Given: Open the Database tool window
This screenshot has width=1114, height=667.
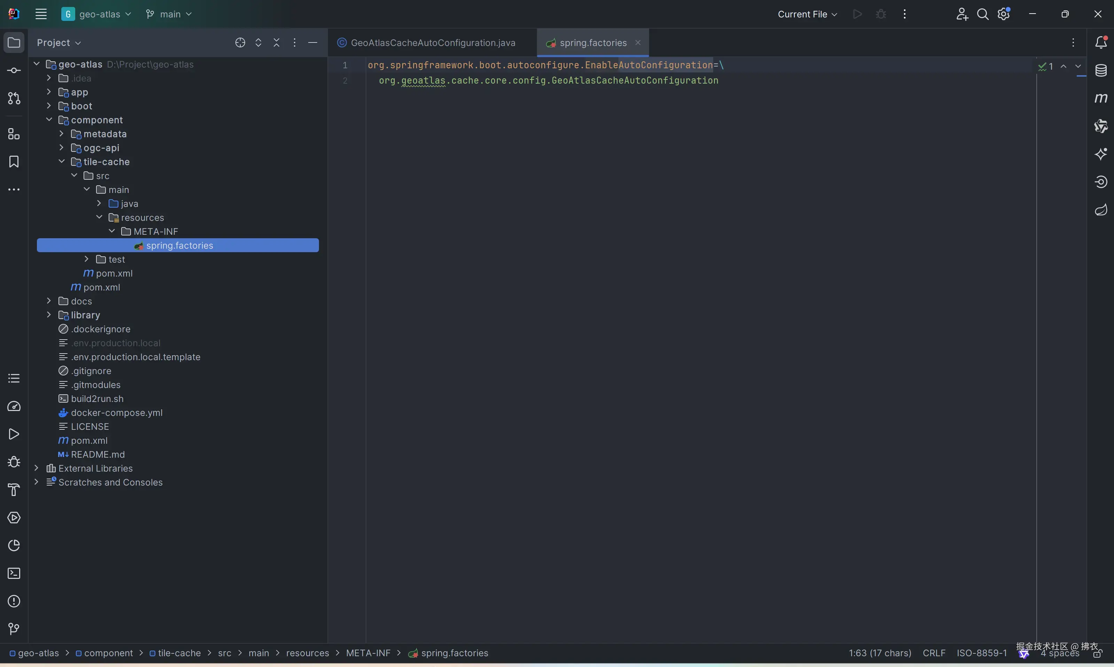Looking at the screenshot, I should coord(1100,71).
